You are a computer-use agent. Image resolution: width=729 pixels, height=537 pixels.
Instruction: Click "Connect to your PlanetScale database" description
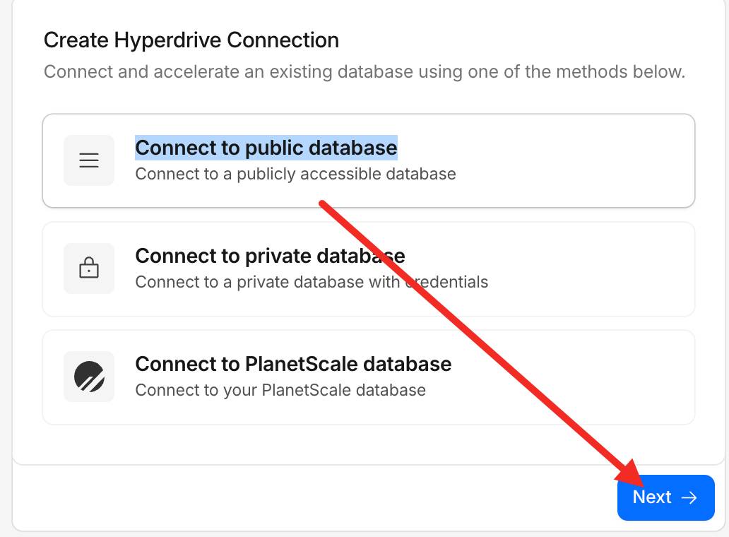click(280, 390)
